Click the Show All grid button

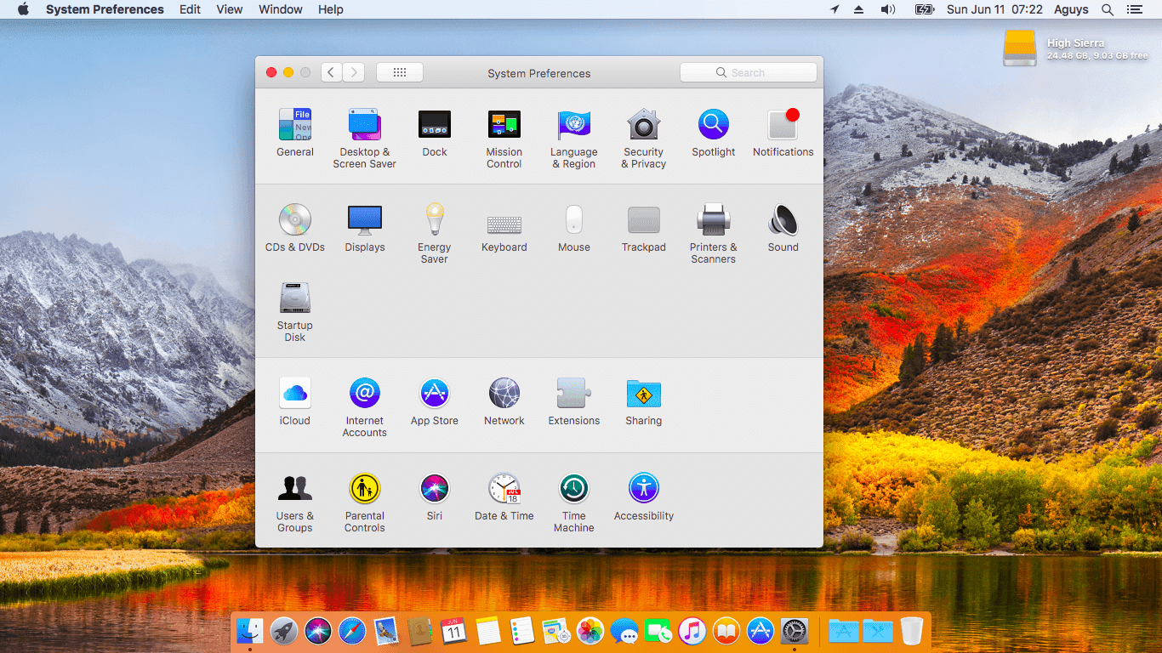pyautogui.click(x=400, y=72)
